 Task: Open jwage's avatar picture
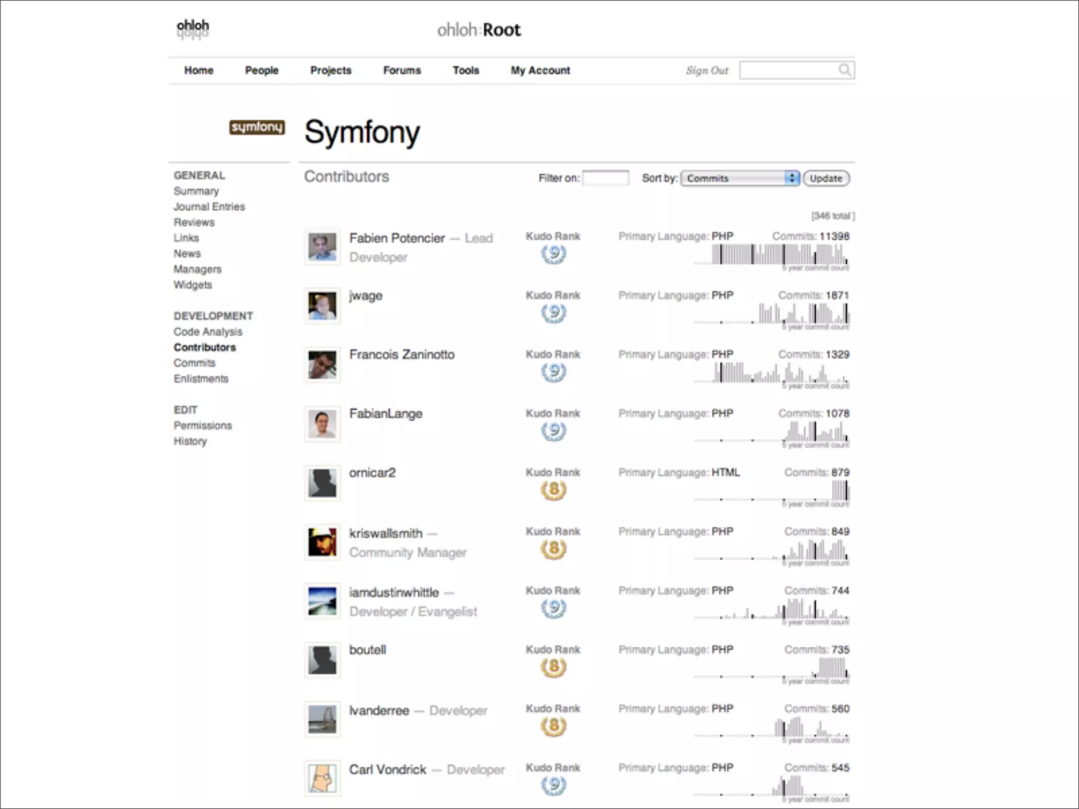click(x=322, y=306)
